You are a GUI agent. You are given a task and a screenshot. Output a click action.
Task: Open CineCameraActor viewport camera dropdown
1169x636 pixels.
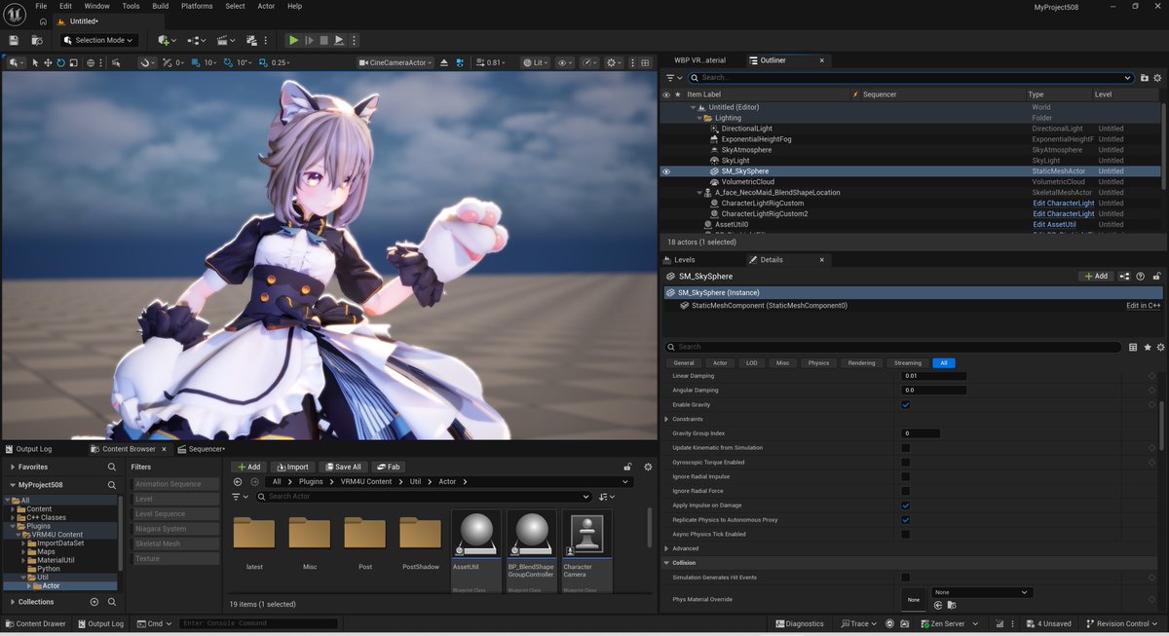pyautogui.click(x=394, y=62)
